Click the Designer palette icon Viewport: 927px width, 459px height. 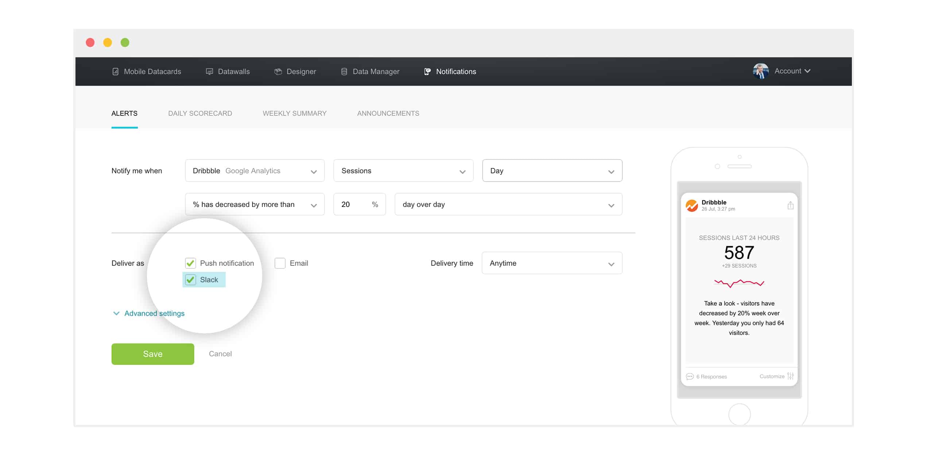278,71
